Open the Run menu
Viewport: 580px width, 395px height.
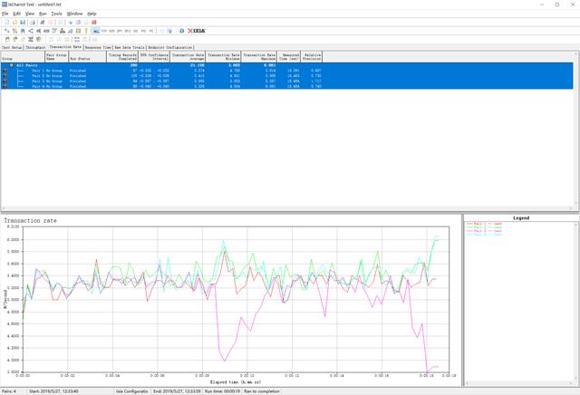pos(43,14)
